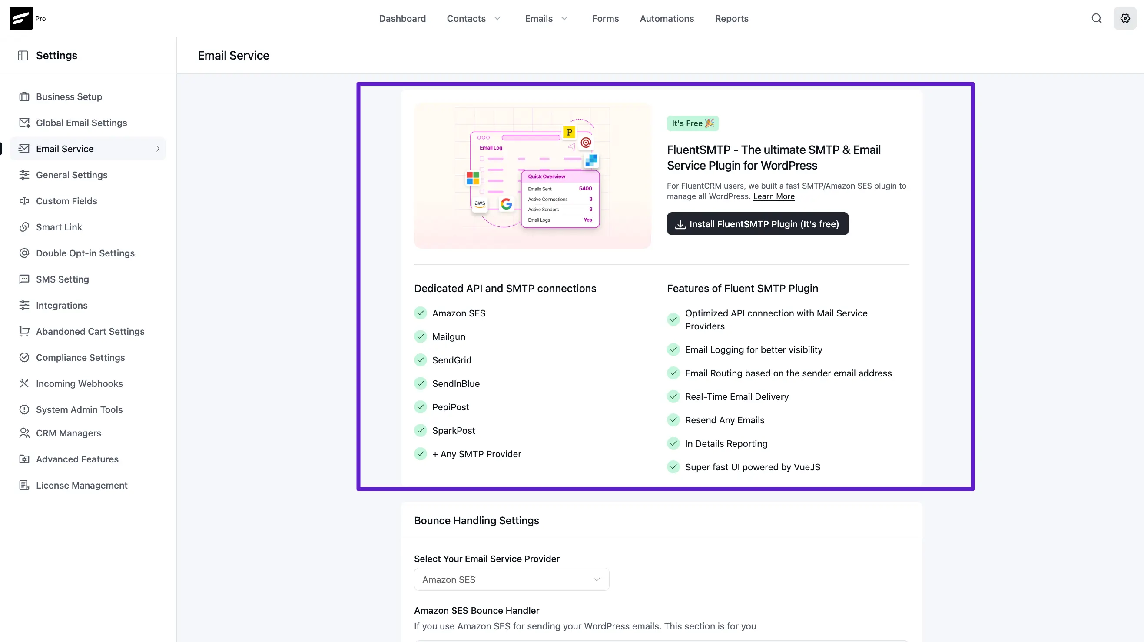Viewport: 1144px width, 642px height.
Task: Click the Integrations sliders icon
Action: click(x=24, y=305)
